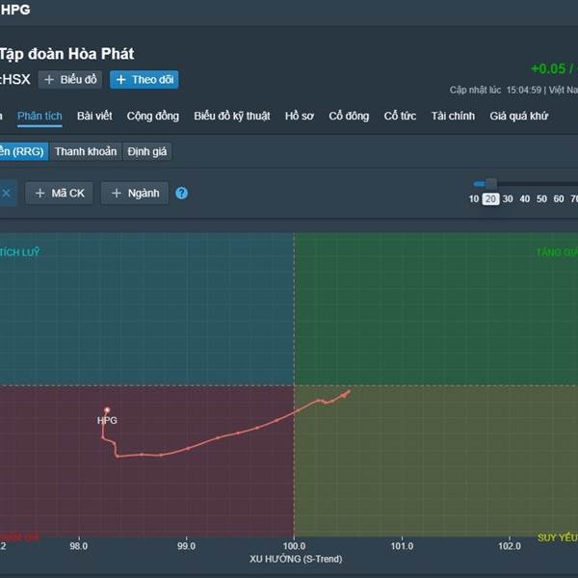
Task: Click the HSX exchange label
Action: pyautogui.click(x=16, y=79)
